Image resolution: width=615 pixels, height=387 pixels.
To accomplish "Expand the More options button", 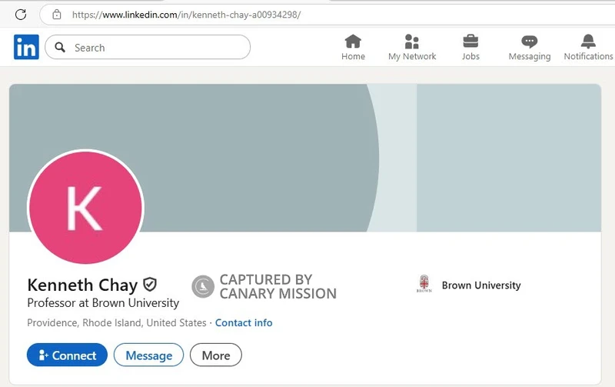I will (216, 355).
